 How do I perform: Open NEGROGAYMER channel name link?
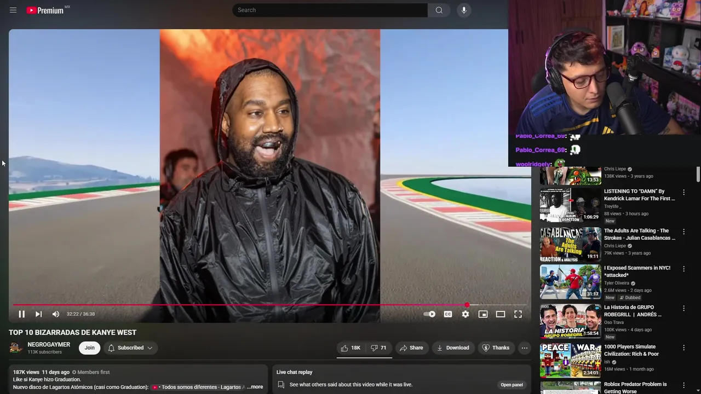click(49, 344)
